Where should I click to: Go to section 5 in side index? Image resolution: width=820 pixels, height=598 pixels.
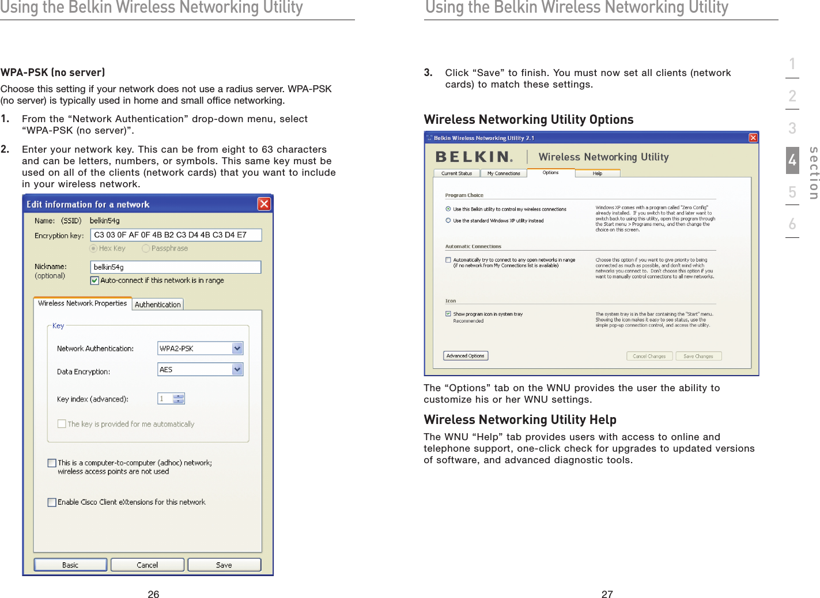click(792, 192)
